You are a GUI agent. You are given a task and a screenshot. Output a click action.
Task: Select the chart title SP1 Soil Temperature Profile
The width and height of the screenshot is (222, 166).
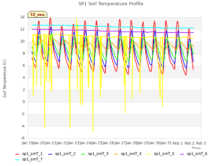point(111,4)
